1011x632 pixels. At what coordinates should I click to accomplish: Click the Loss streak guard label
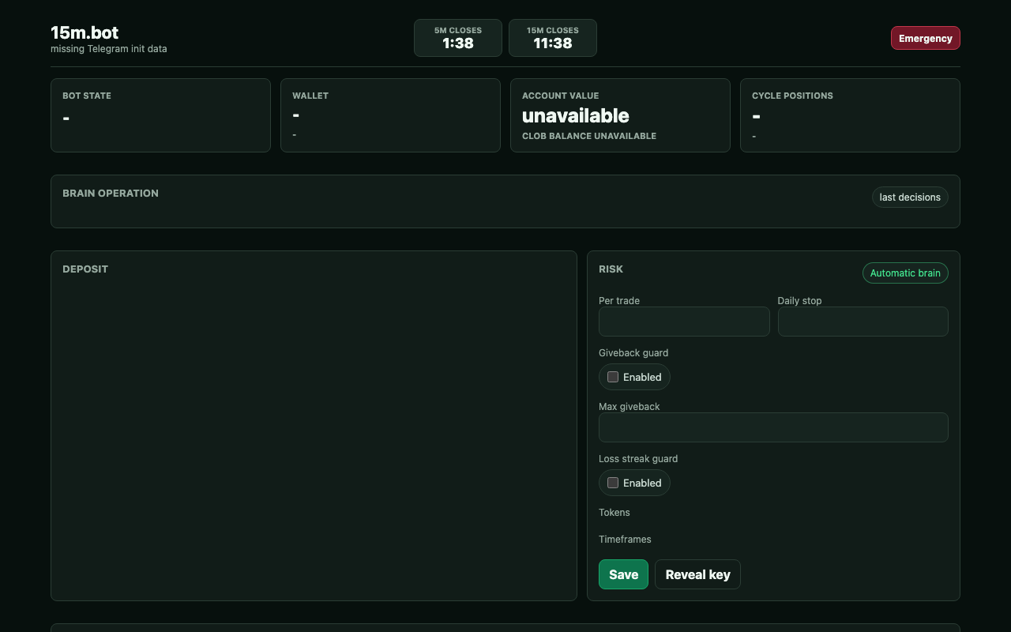tap(638, 459)
